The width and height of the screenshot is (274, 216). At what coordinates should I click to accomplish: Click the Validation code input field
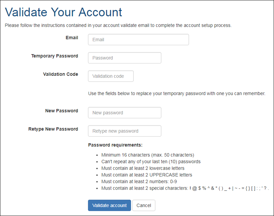[x=110, y=76]
